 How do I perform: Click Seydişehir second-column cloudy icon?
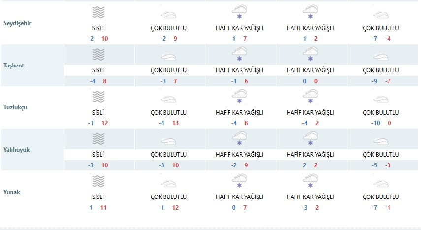169,15
